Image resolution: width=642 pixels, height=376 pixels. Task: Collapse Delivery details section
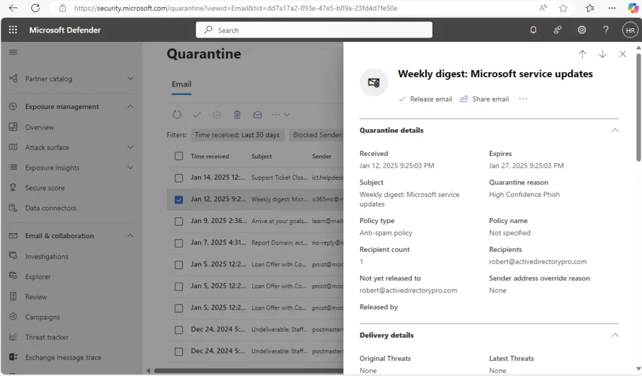click(615, 335)
